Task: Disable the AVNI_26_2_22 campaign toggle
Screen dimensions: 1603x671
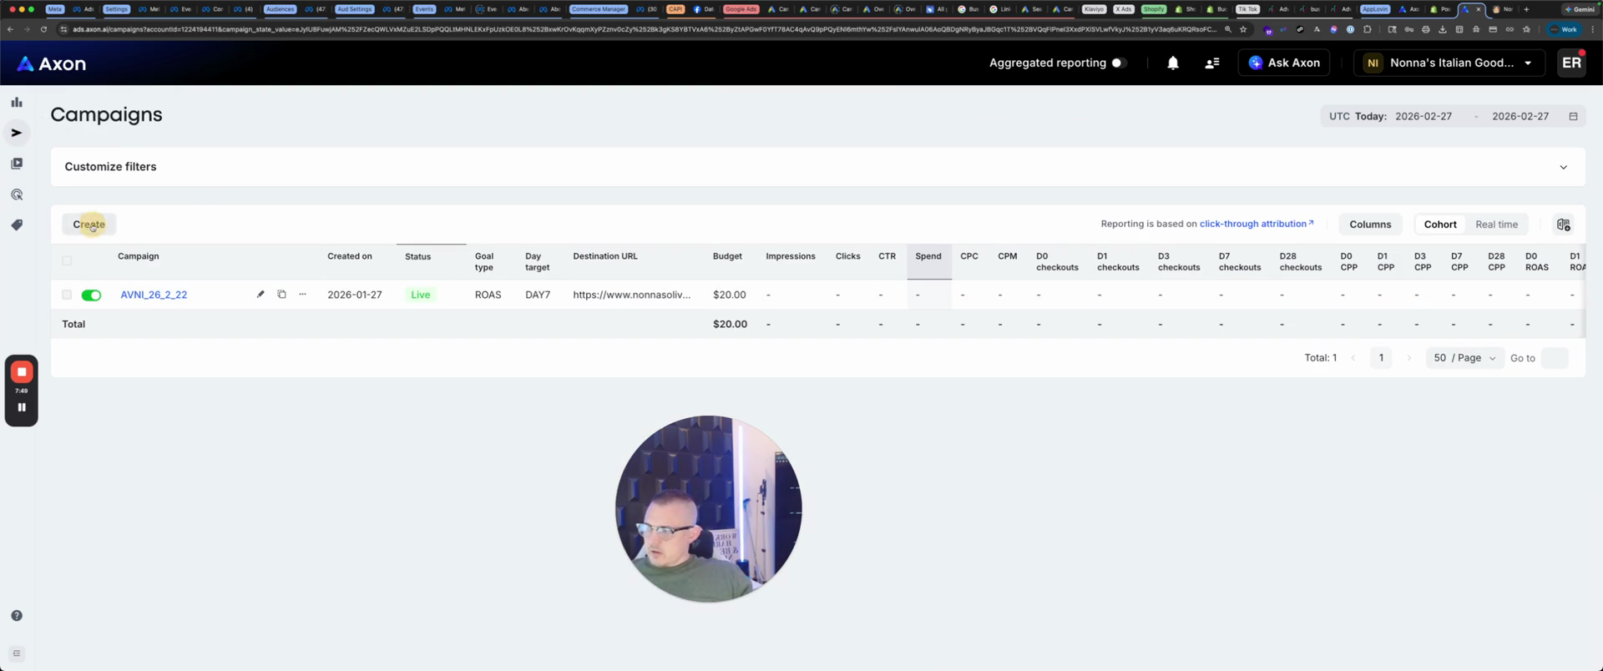Action: click(91, 295)
